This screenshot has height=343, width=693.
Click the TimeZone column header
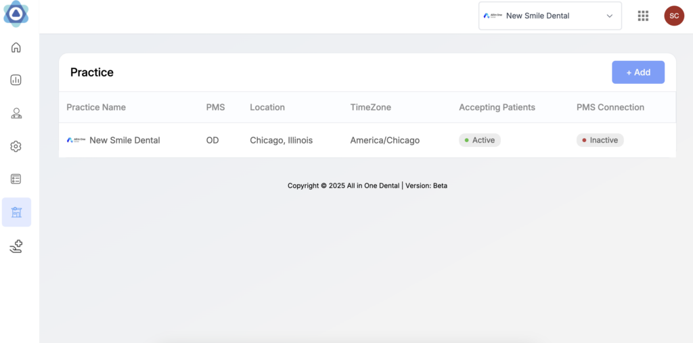coord(370,107)
